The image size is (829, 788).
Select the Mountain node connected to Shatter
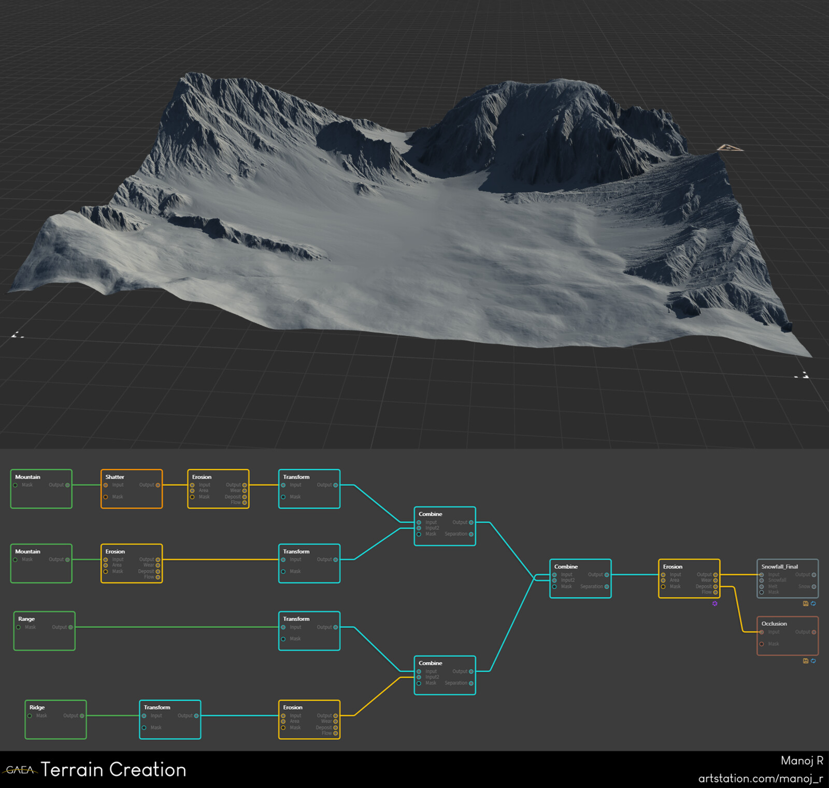coord(41,489)
